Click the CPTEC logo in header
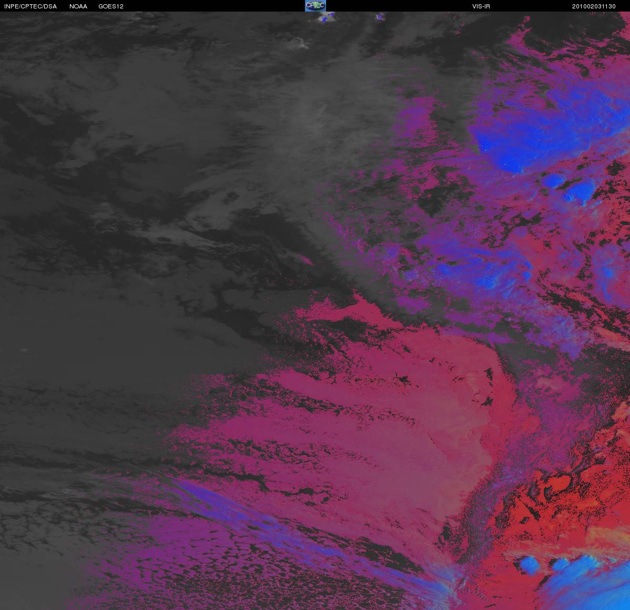The height and width of the screenshot is (610, 630). click(x=316, y=6)
